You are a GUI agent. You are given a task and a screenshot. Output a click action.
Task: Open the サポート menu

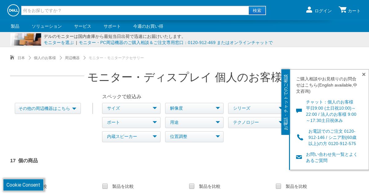click(x=112, y=26)
